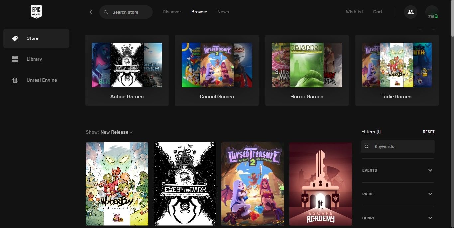Click the Store price tag icon

pos(15,38)
